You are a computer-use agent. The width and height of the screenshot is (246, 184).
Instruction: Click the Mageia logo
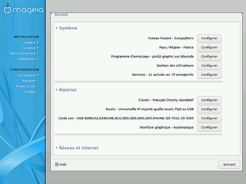23,10
